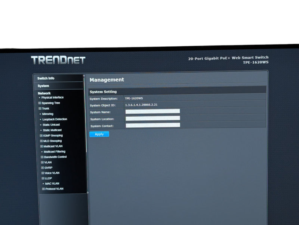
Task: Expand the GVRP node
Action: pyautogui.click(x=43, y=167)
